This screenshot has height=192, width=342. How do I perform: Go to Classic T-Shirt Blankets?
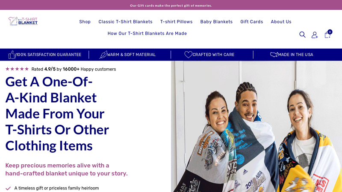[125, 22]
